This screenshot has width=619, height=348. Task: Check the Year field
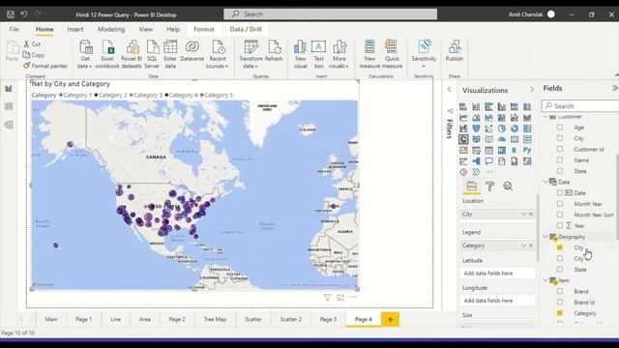click(560, 225)
